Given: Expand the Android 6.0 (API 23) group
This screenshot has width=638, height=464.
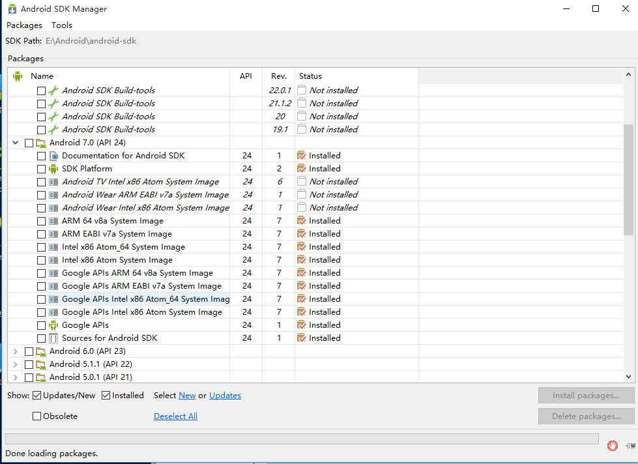Looking at the screenshot, I should (16, 351).
